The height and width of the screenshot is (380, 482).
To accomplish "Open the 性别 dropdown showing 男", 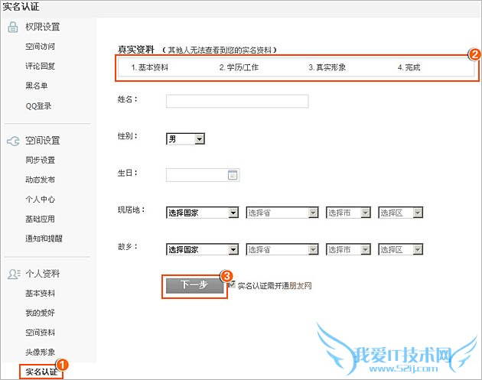I will (185, 139).
